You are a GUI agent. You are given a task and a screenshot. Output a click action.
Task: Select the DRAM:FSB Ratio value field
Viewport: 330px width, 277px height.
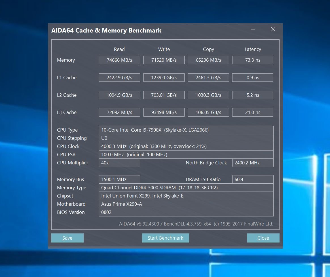tap(253, 179)
